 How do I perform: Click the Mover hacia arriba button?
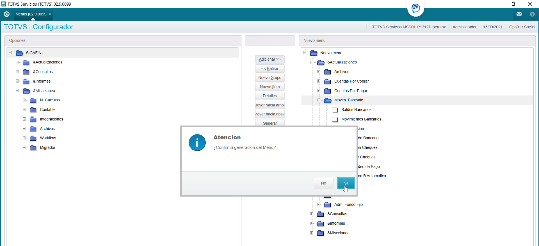point(270,105)
